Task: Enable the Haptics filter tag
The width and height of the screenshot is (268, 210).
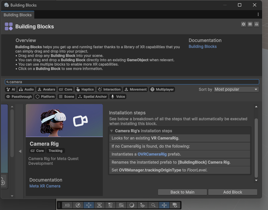Action: (x=85, y=89)
